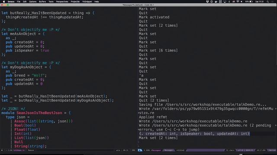Click the 'Mark activated' message line
The width and height of the screenshot is (277, 155).
[x=154, y=17]
